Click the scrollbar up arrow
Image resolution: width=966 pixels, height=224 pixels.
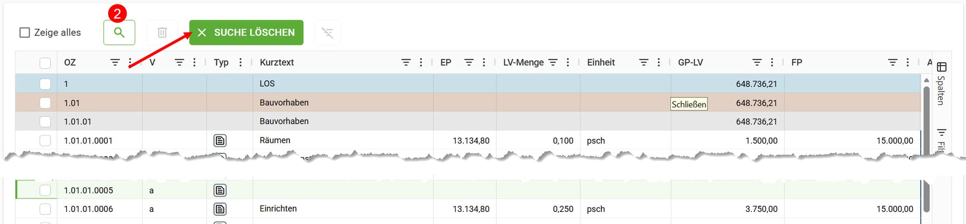tap(926, 80)
